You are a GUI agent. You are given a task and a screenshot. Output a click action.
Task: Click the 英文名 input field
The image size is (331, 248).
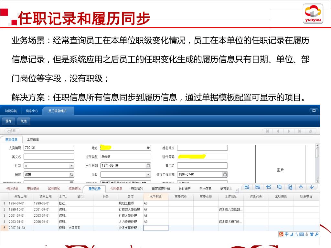[49, 157]
